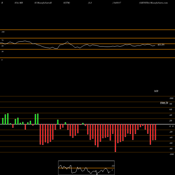Click the RSI axis label 100
This screenshot has width=175, height=175.
3,32
